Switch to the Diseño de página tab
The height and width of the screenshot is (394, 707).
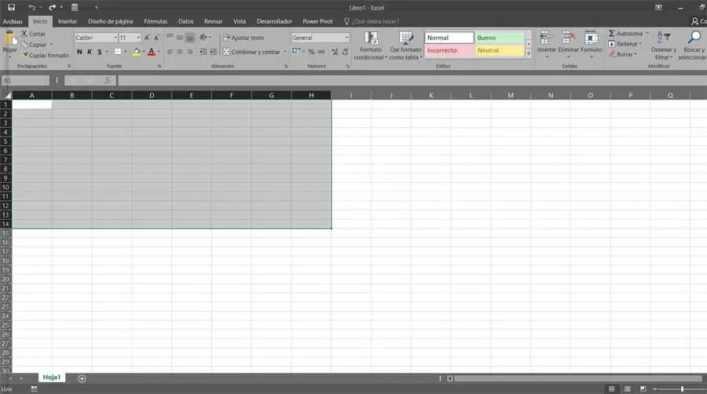[111, 21]
